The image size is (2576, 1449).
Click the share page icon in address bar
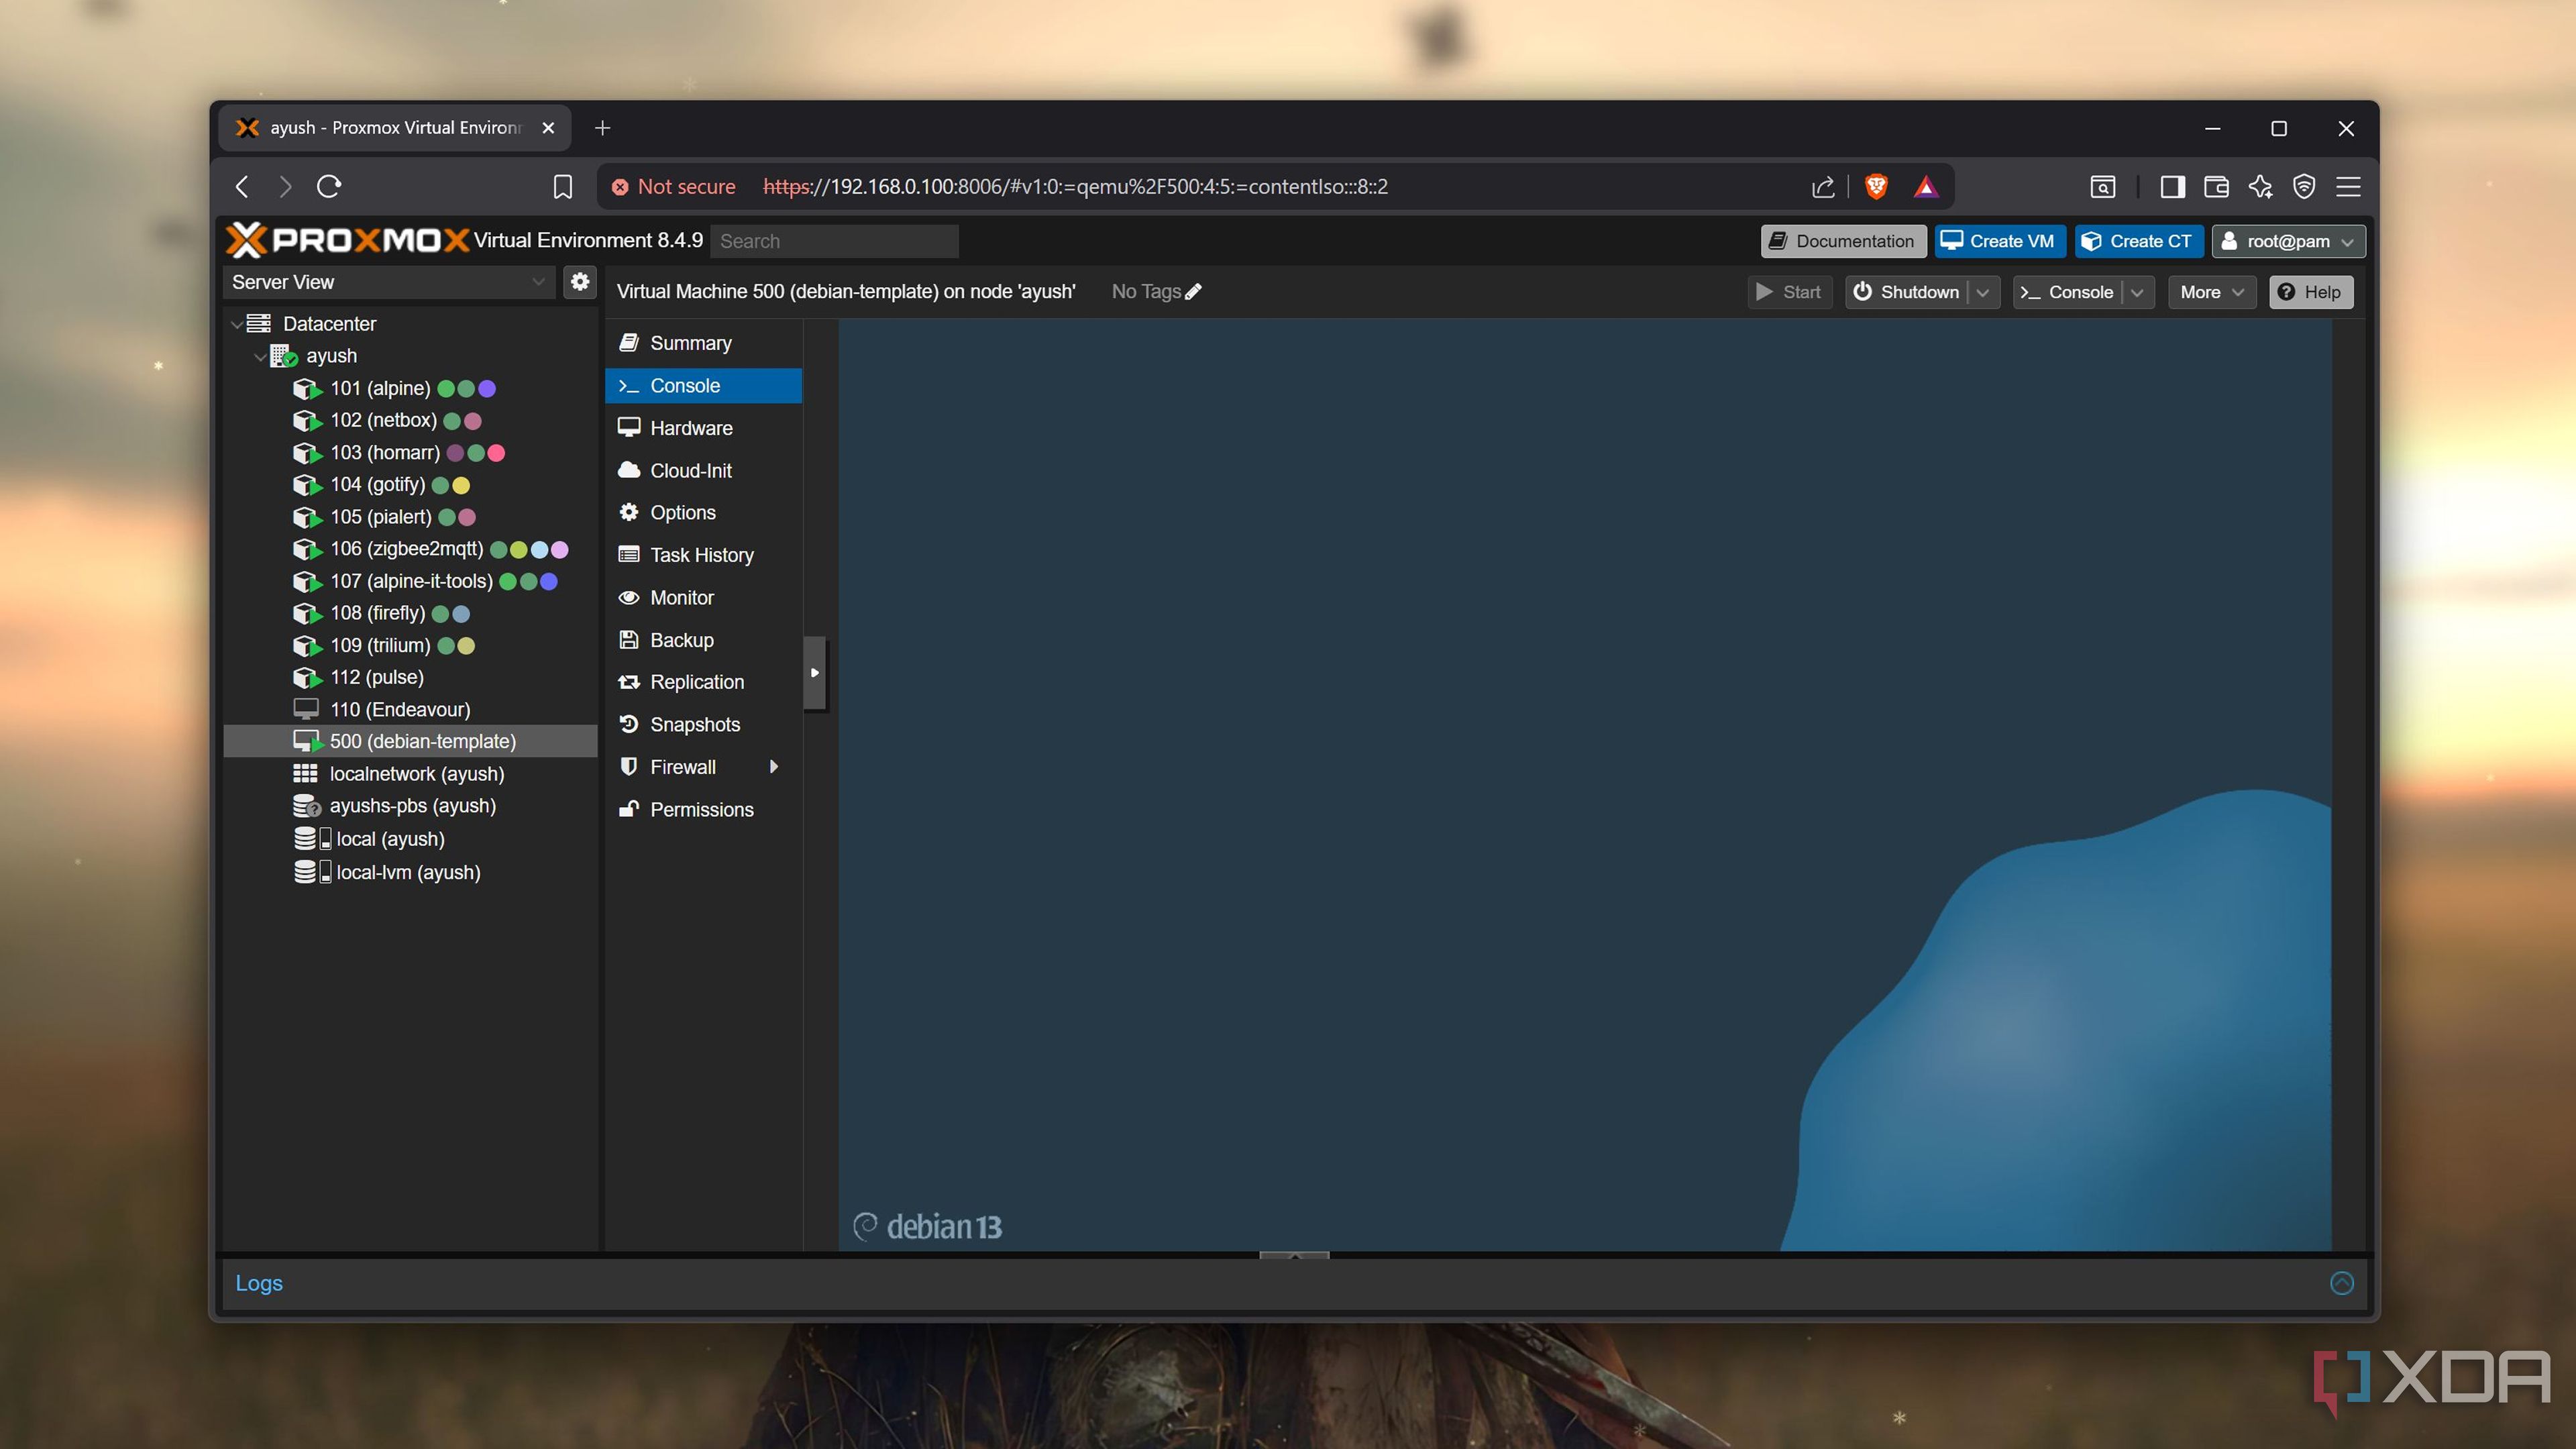(1822, 187)
